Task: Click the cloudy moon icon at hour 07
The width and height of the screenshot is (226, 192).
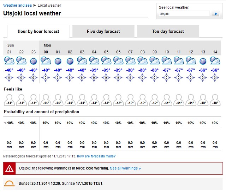Action: click(x=130, y=60)
